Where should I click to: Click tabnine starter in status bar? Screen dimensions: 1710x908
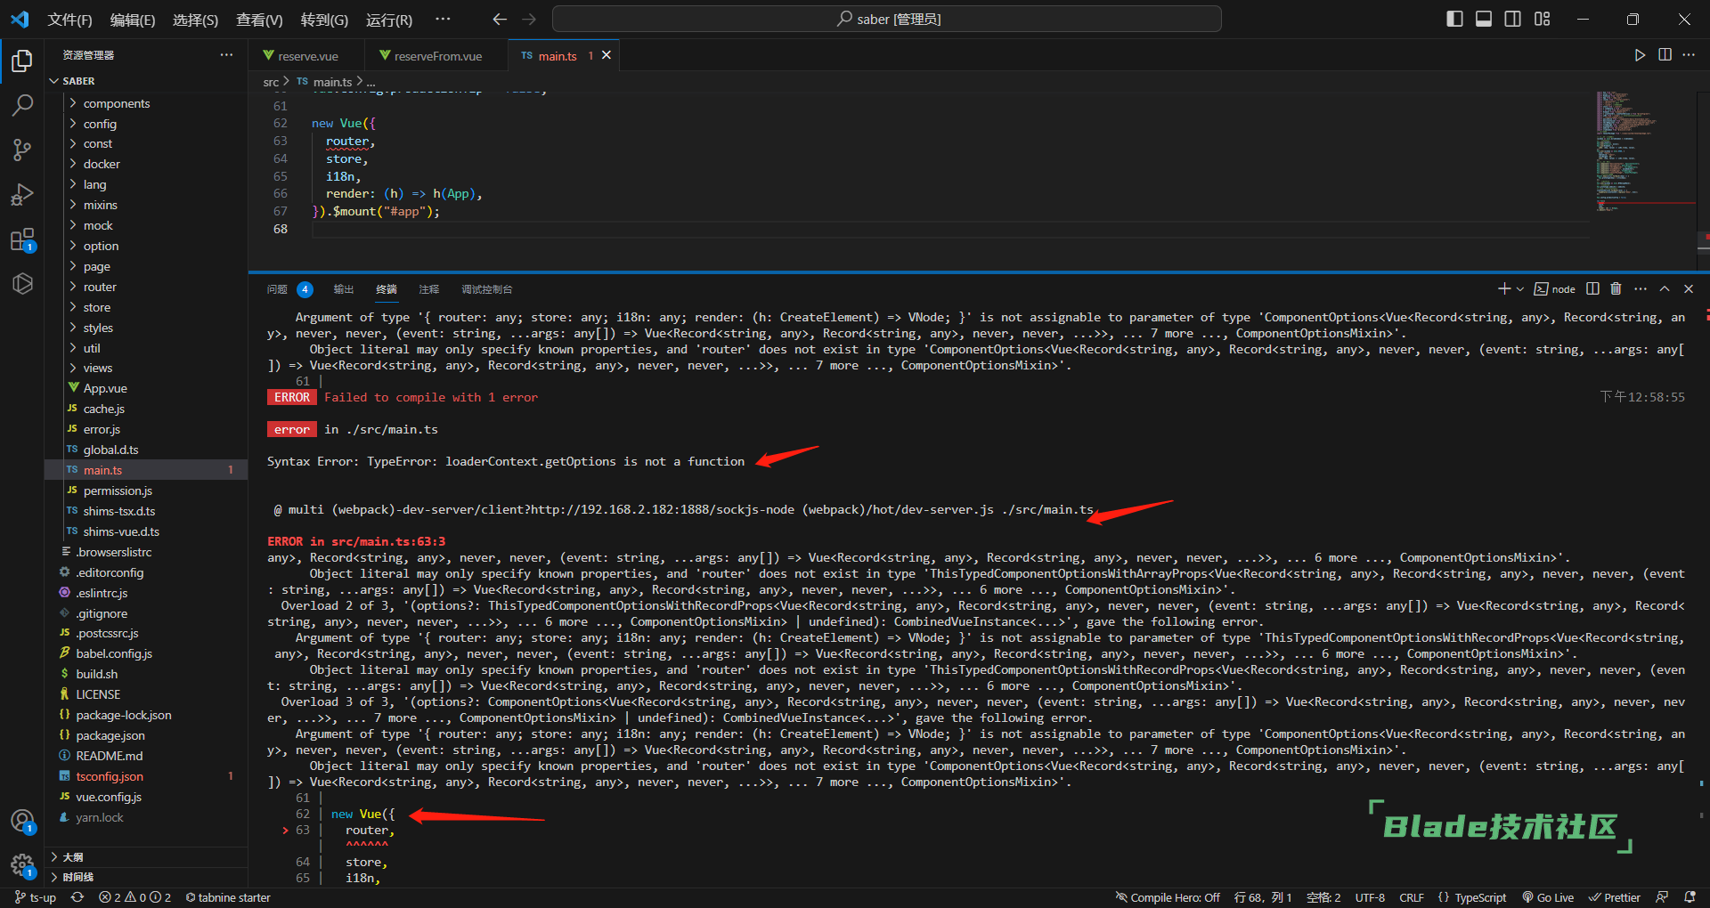228,897
